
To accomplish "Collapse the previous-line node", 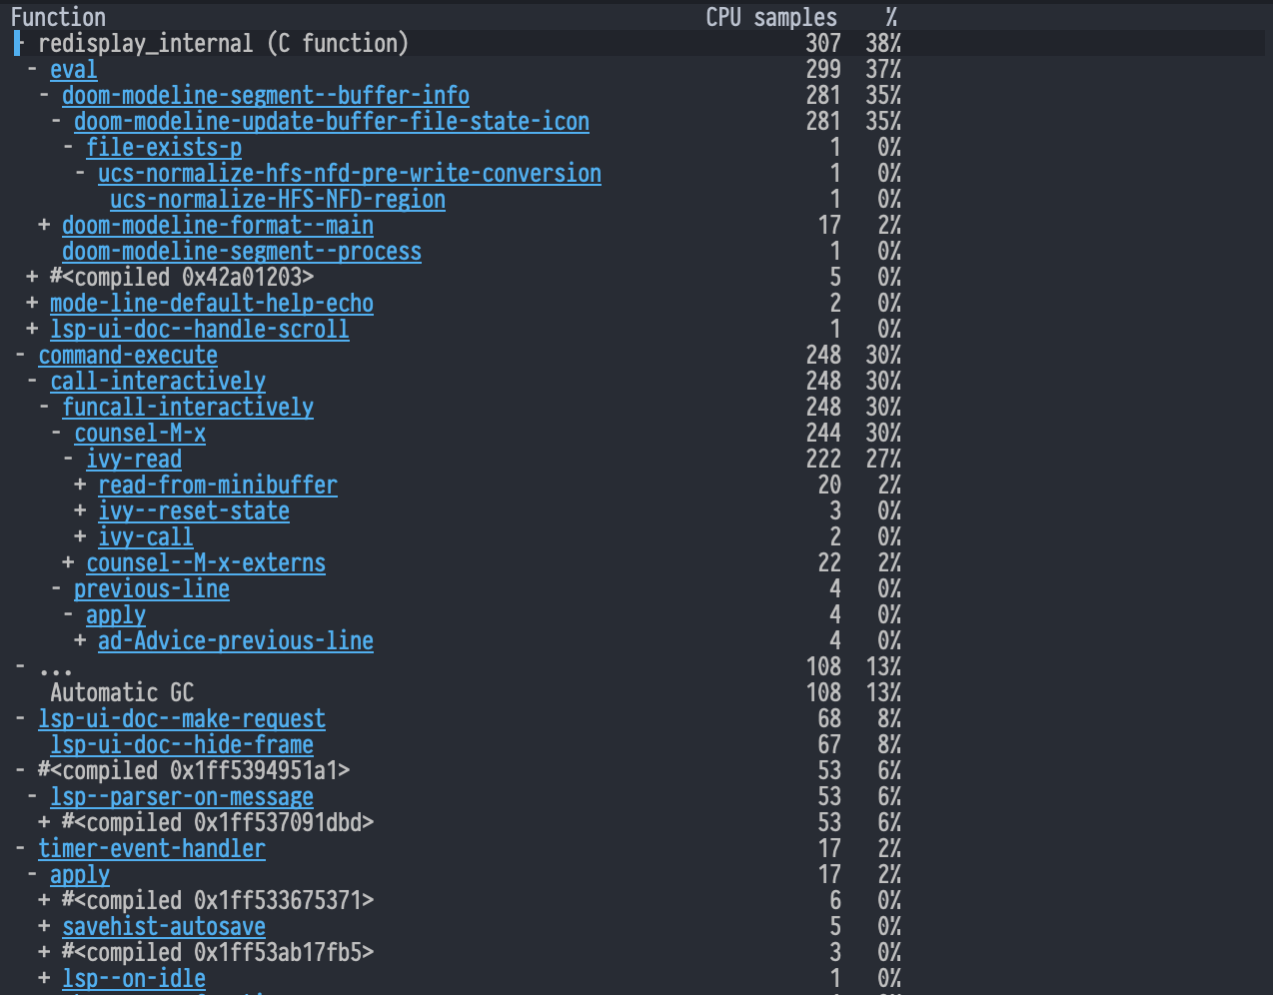I will [x=56, y=588].
